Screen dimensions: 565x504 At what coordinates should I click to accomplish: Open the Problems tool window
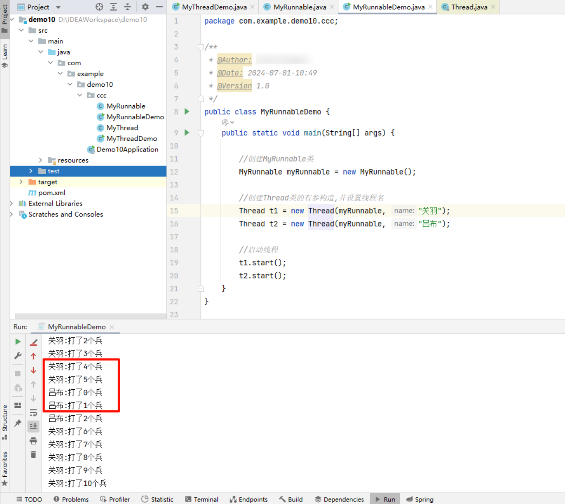71,499
